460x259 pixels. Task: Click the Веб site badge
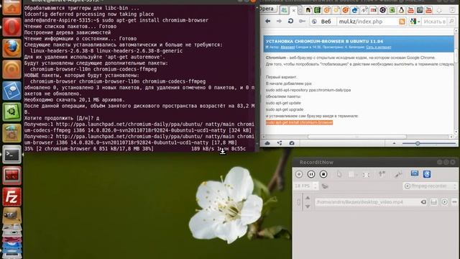[323, 22]
